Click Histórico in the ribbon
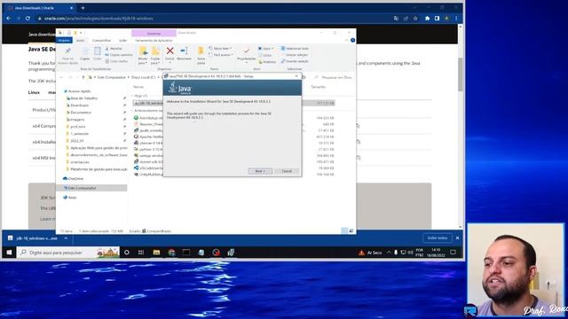This screenshot has height=319, width=568. (x=267, y=62)
